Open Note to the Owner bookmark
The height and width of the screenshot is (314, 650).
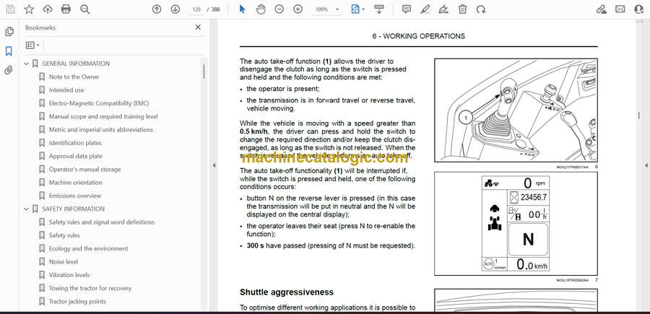click(74, 77)
